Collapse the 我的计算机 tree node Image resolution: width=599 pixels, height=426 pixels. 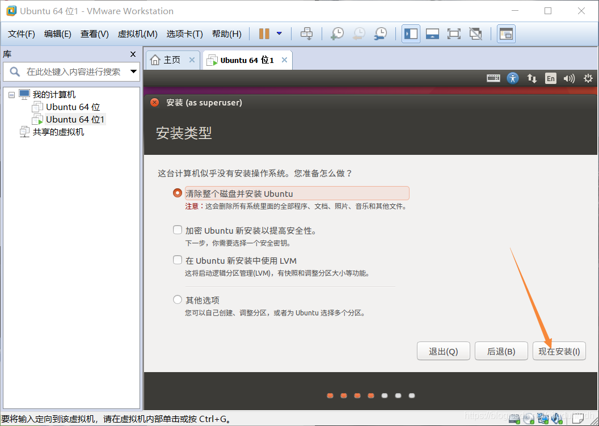11,95
